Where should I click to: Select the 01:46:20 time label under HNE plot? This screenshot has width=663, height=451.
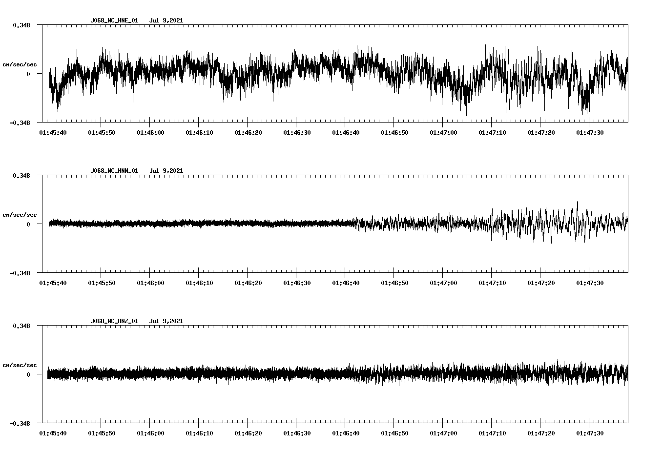tap(248, 133)
